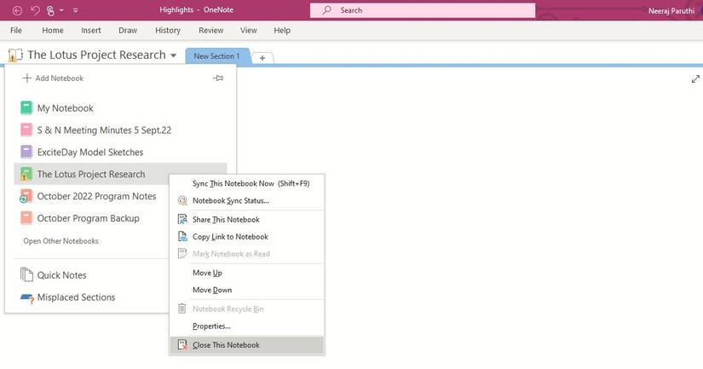This screenshot has height=369, width=703.
Task: Click the Search box
Action: coord(423,10)
